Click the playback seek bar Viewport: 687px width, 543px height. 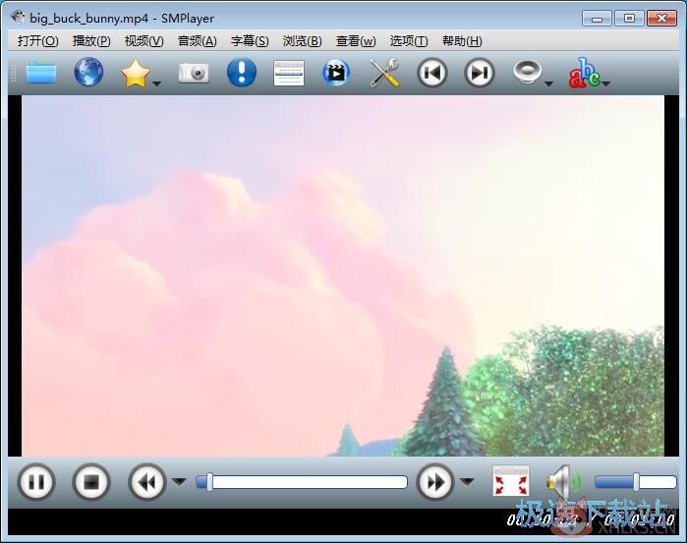coord(302,482)
